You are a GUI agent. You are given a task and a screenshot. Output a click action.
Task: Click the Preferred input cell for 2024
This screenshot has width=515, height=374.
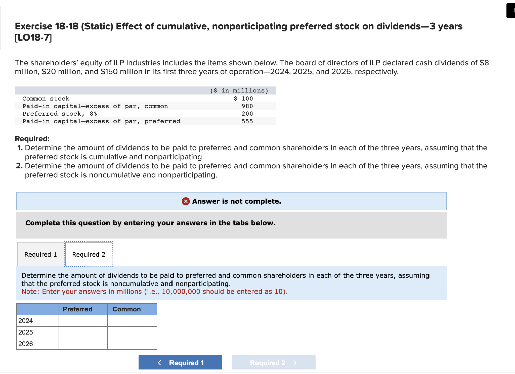pyautogui.click(x=83, y=320)
